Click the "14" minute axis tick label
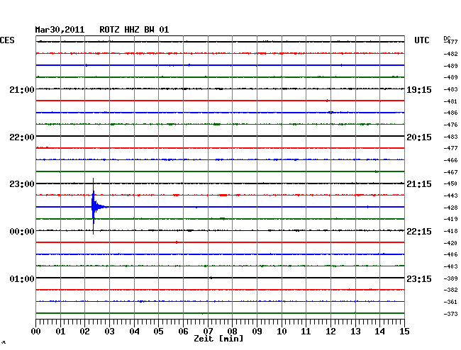 pos(379,332)
